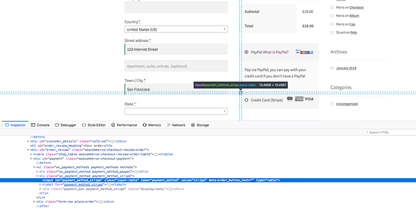Select the highlighted input payment_method_stripe line
Screen dimensions: 416x209
click(208, 180)
